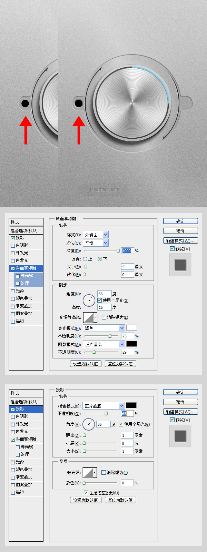The height and width of the screenshot is (552, 207).
Task: Select 混合选项:默认 in 斜面和浮雕 dialog
Action: 26,230
